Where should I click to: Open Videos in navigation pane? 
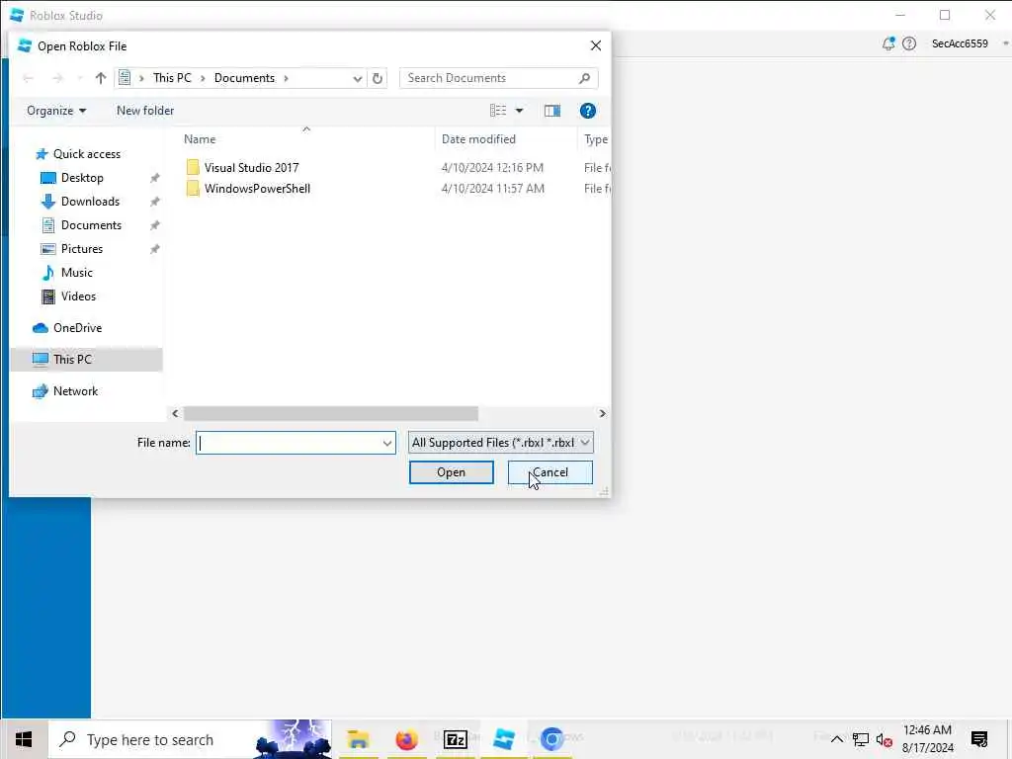(78, 296)
